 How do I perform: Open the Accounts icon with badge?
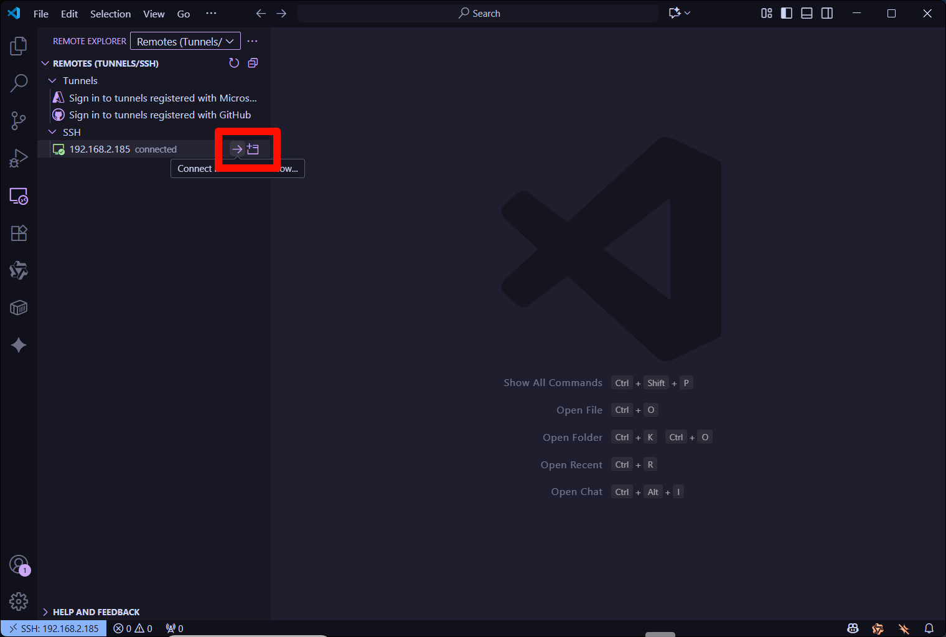click(x=19, y=564)
